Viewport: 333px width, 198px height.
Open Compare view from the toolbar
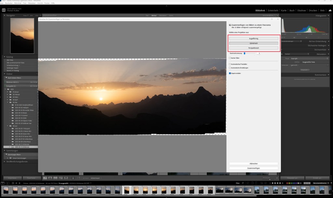[x=55, y=178]
